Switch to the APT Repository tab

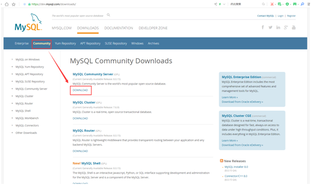[90, 44]
